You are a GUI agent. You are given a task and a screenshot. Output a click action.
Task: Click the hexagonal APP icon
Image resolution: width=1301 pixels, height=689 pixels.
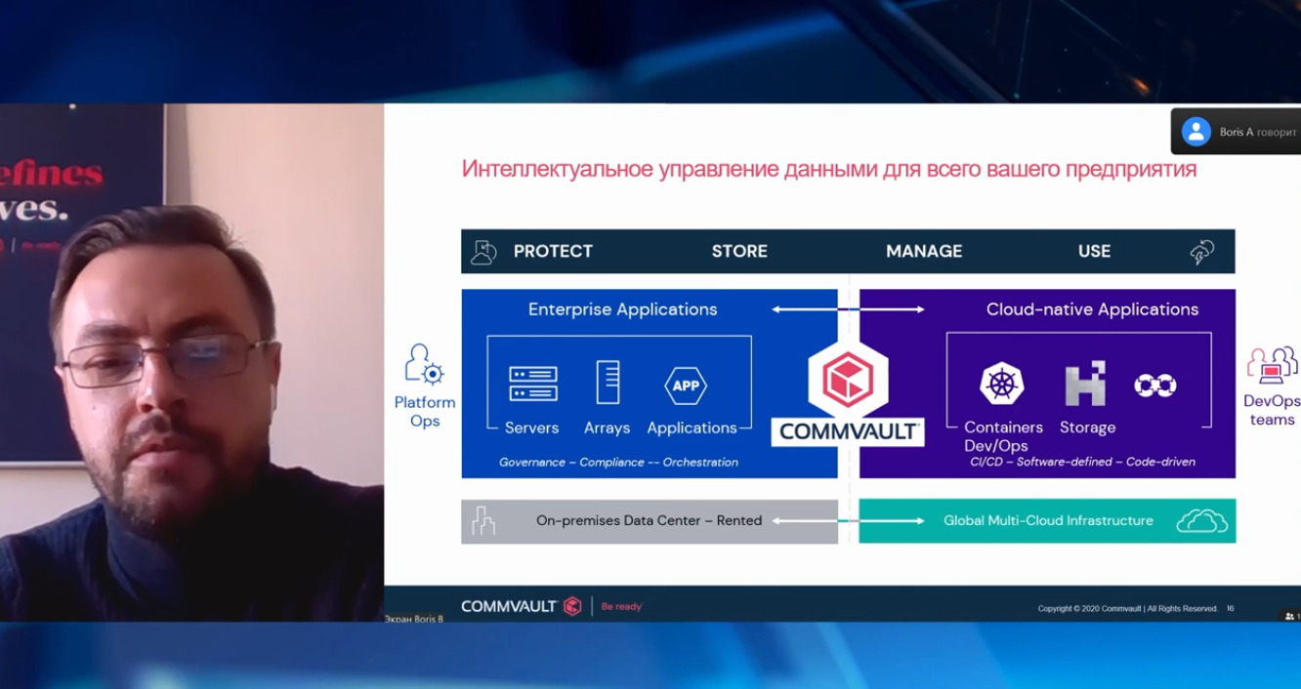[x=686, y=385]
